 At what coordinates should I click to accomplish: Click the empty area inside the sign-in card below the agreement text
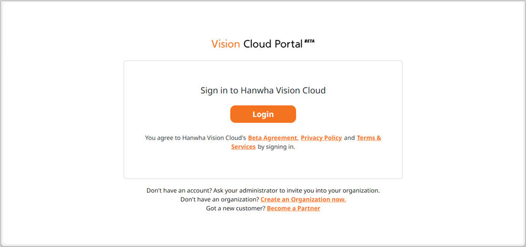click(x=263, y=165)
